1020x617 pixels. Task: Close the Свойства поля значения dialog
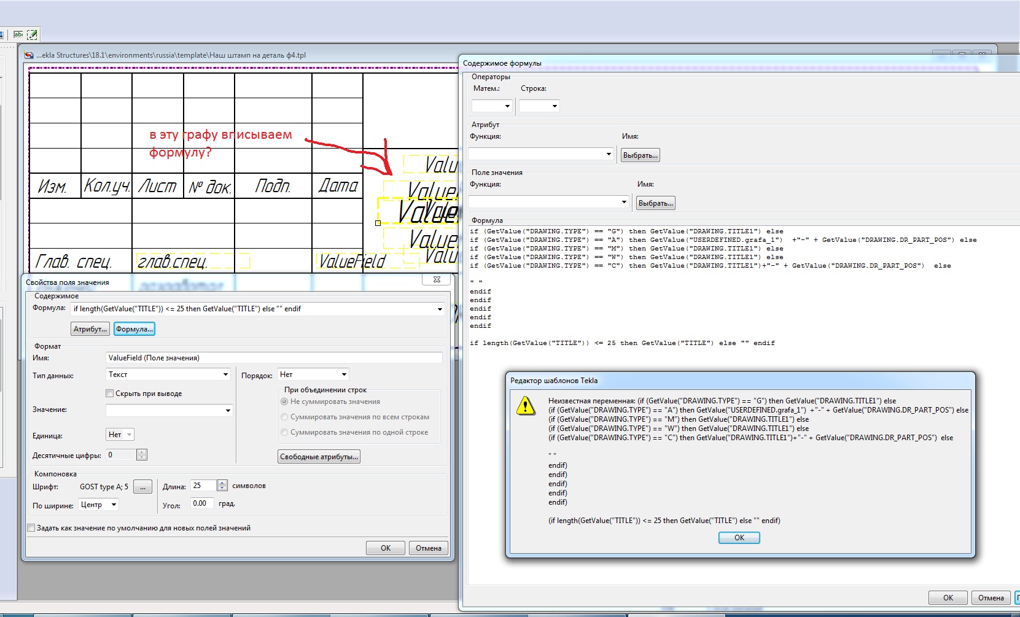pos(437,279)
